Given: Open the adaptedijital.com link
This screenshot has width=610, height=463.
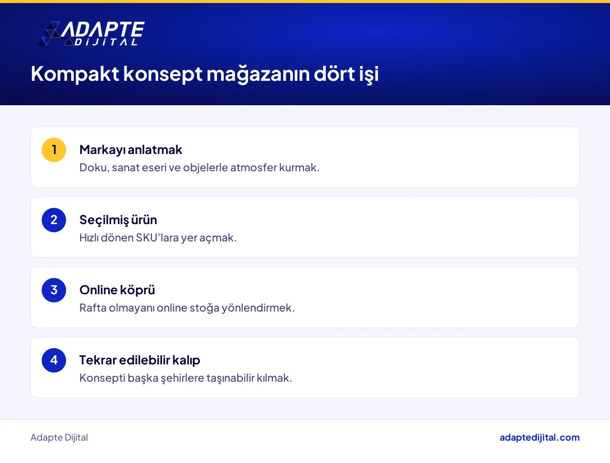Looking at the screenshot, I should 539,438.
